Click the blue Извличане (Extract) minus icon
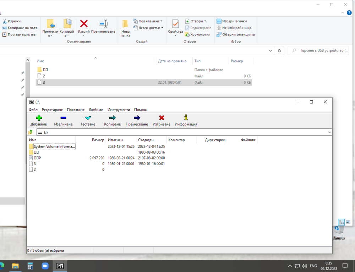Image resolution: width=355 pixels, height=272 pixels. click(63, 118)
